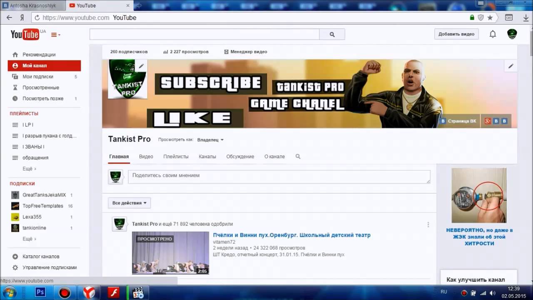Click the protect shield icon
The image size is (533, 300).
pos(481,17)
